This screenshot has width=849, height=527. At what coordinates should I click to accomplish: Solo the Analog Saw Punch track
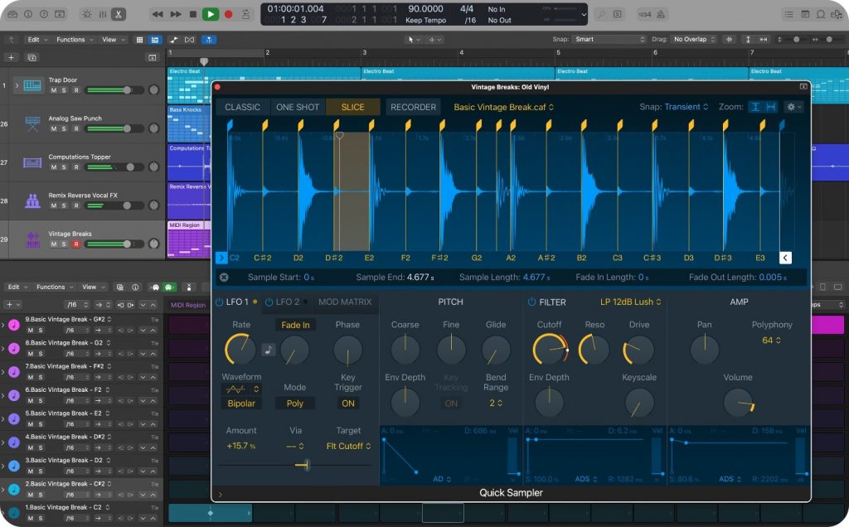pos(63,128)
